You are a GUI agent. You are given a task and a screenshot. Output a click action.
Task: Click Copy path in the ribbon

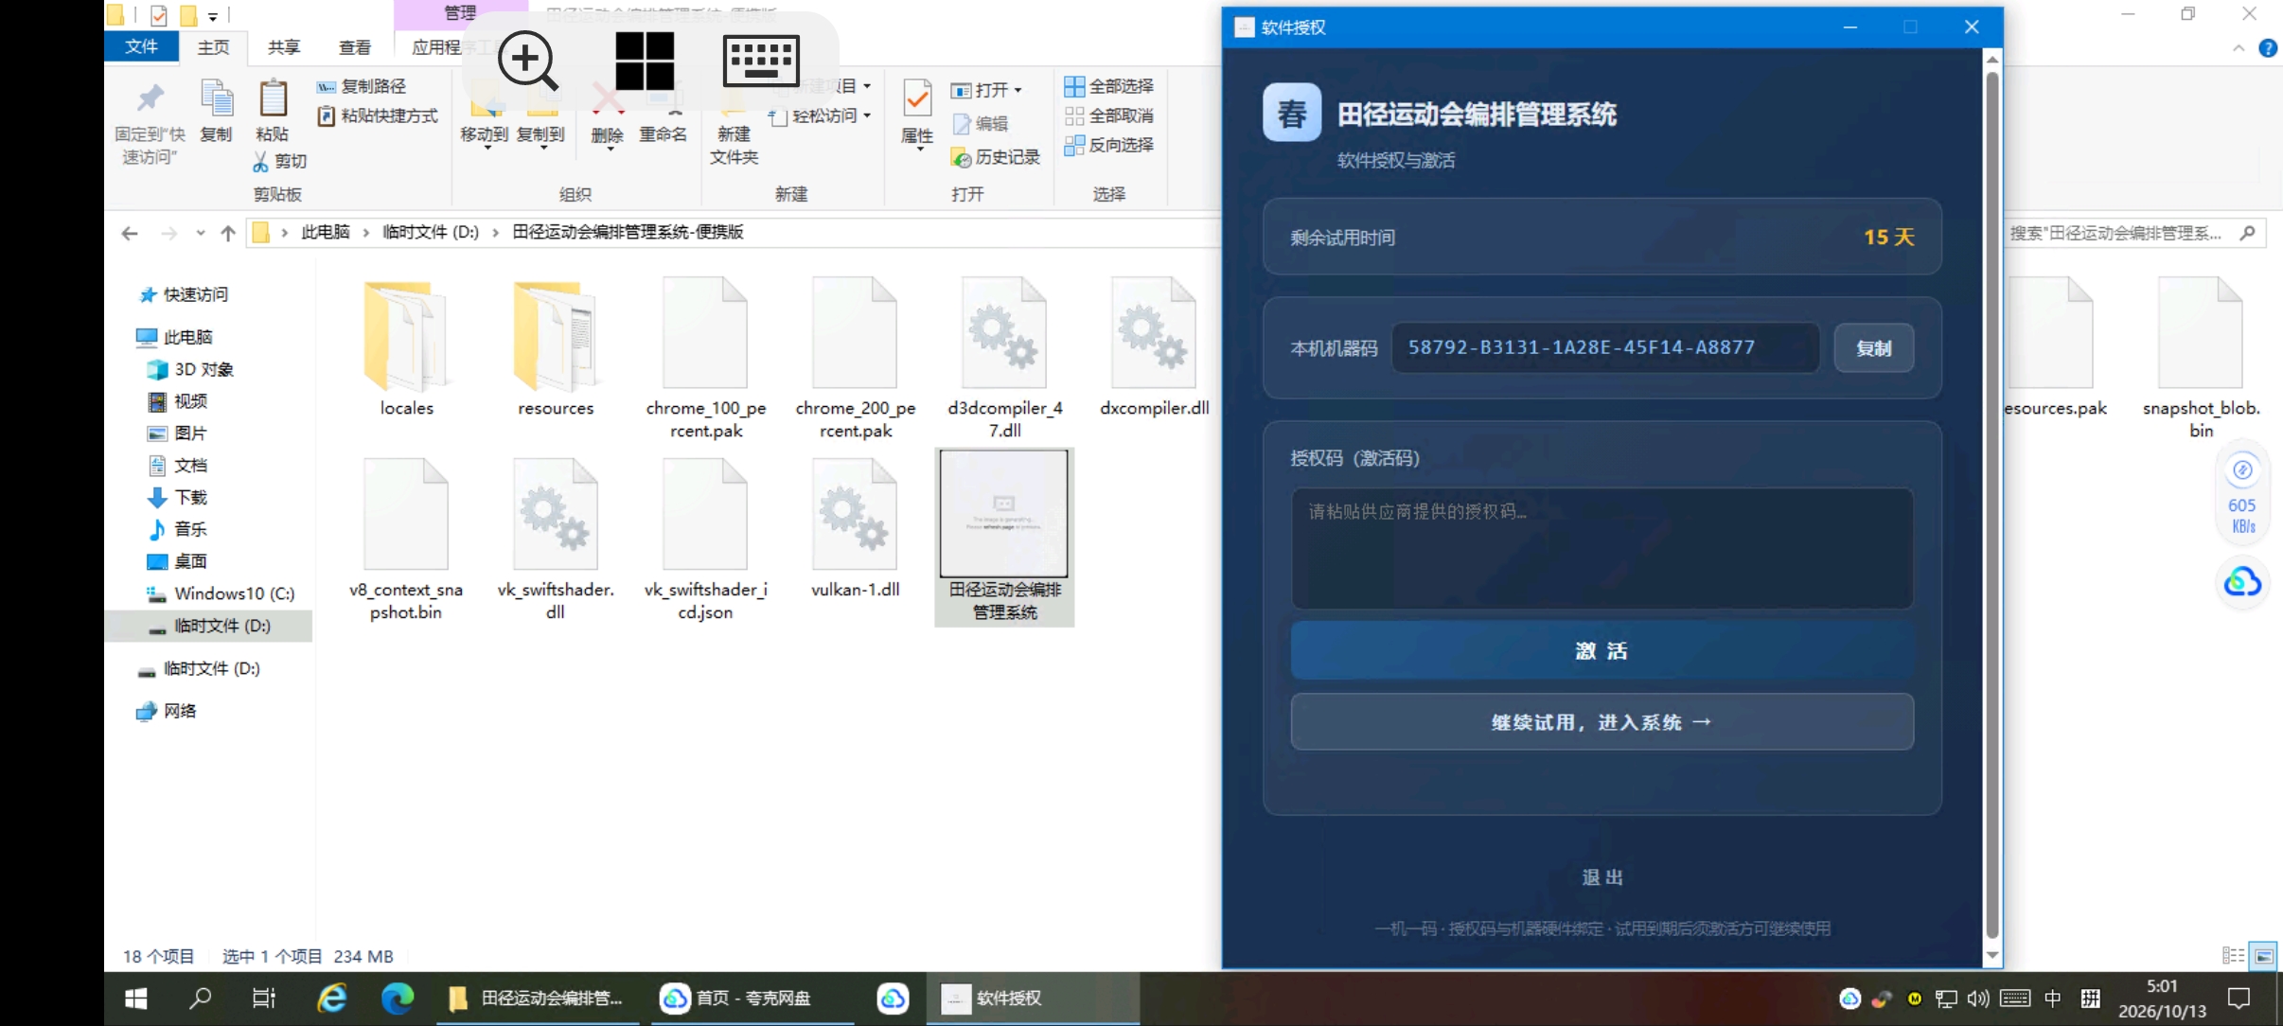pyautogui.click(x=362, y=86)
